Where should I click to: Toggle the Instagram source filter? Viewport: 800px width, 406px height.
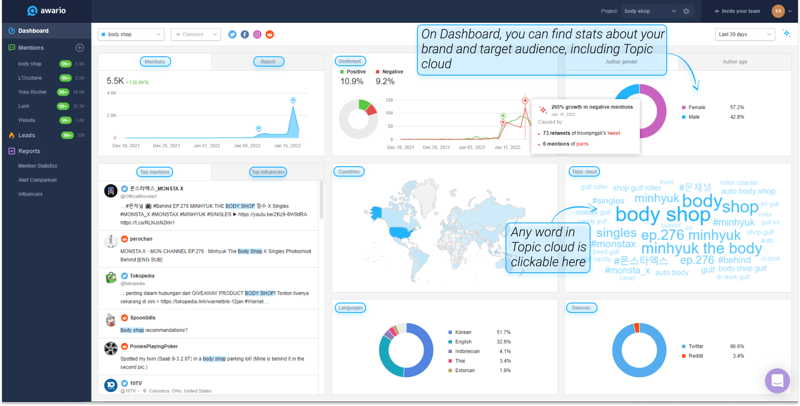click(257, 34)
